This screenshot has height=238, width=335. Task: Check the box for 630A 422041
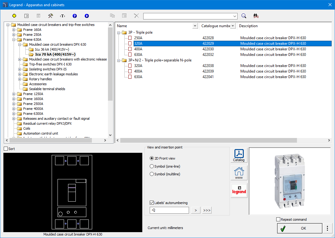pyautogui.click(x=130, y=77)
